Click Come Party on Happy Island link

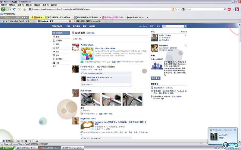pyautogui.click(x=133, y=62)
